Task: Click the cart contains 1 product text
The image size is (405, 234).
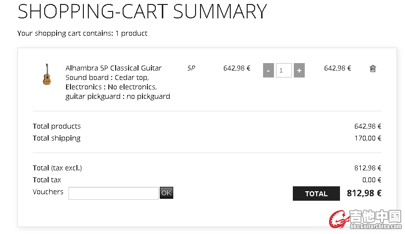Action: coord(82,33)
